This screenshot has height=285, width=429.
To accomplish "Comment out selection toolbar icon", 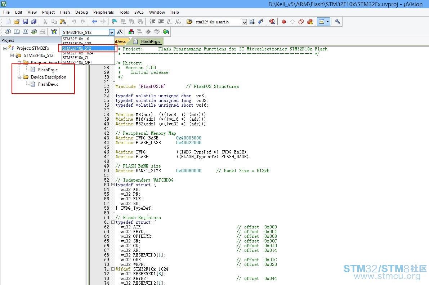I will coord(169,22).
